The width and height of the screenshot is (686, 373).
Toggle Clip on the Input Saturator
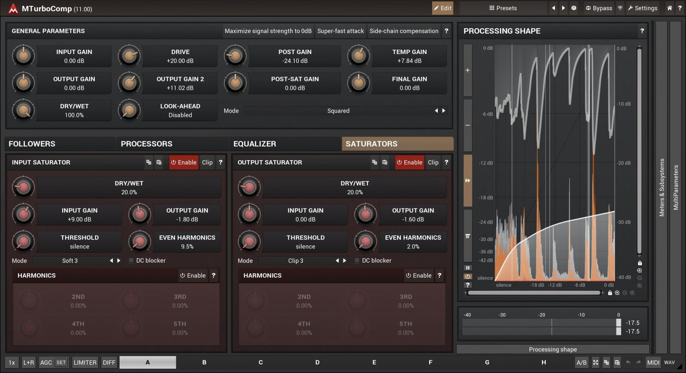coord(207,162)
